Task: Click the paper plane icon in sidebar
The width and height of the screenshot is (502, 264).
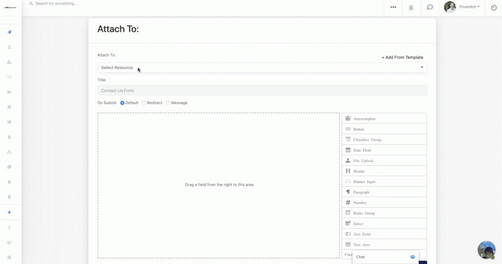Action: coord(9,32)
